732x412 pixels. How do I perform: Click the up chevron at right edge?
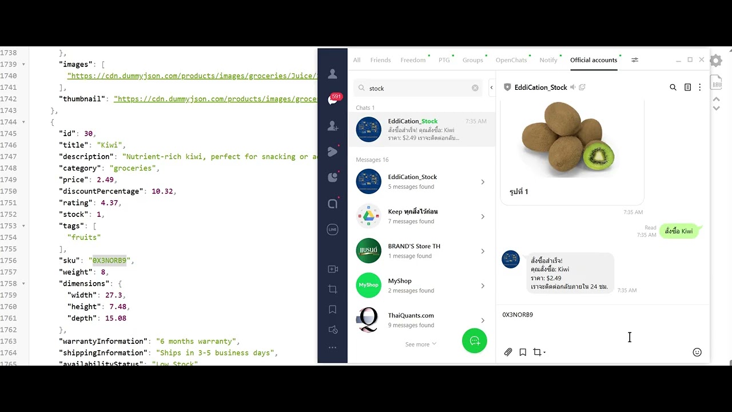(x=716, y=99)
